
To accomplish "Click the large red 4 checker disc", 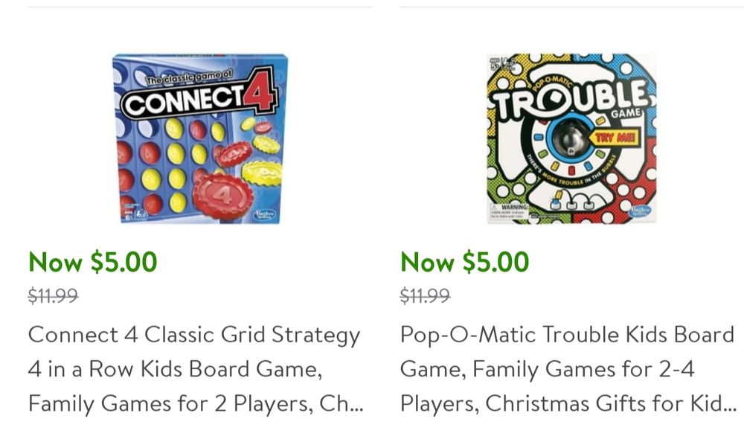I will [x=222, y=196].
